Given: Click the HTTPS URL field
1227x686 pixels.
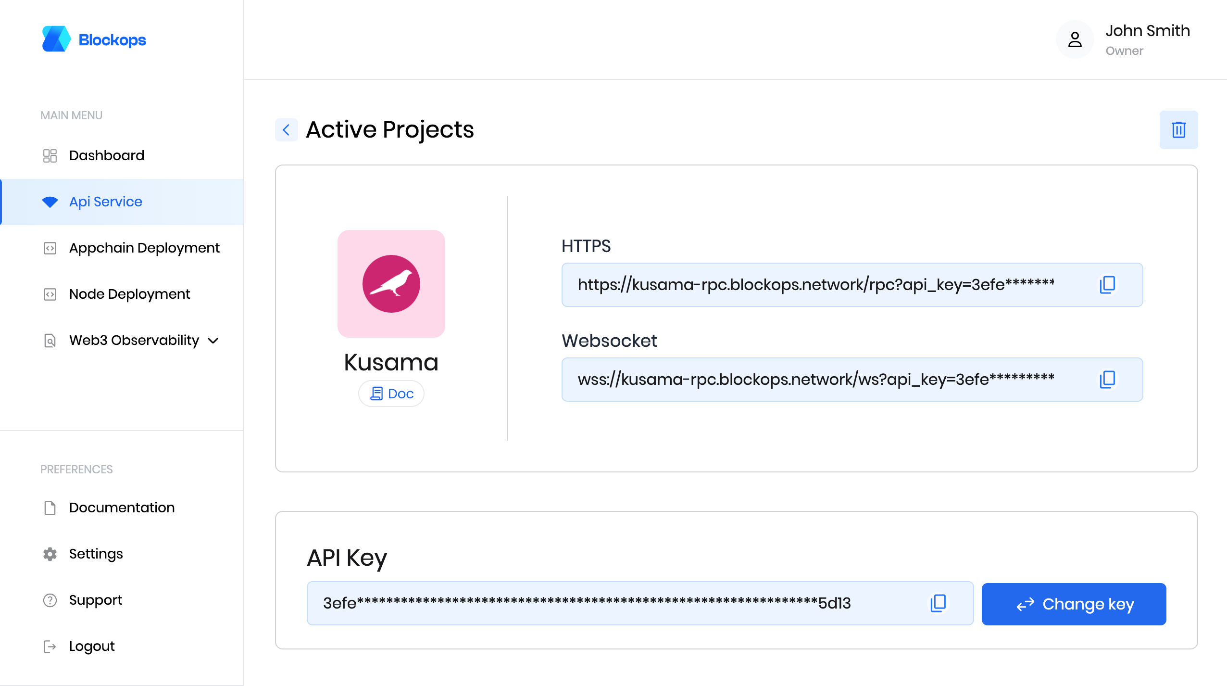Looking at the screenshot, I should [x=852, y=285].
